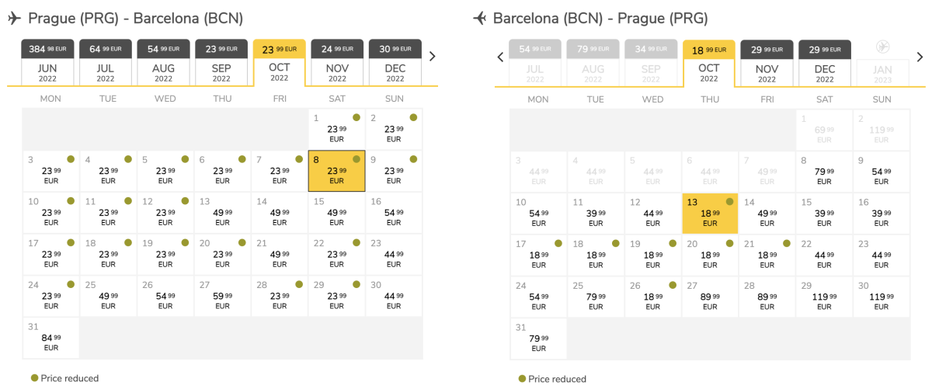This screenshot has height=389, width=932.
Task: Click the airplane icon beside Barcelona - Prague
Action: (x=479, y=18)
